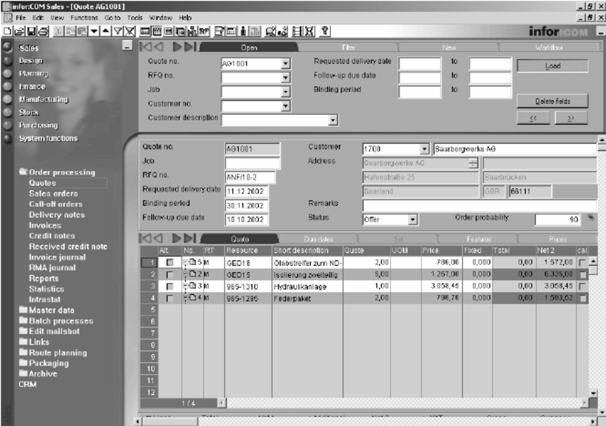Click the Load button

tap(552, 66)
